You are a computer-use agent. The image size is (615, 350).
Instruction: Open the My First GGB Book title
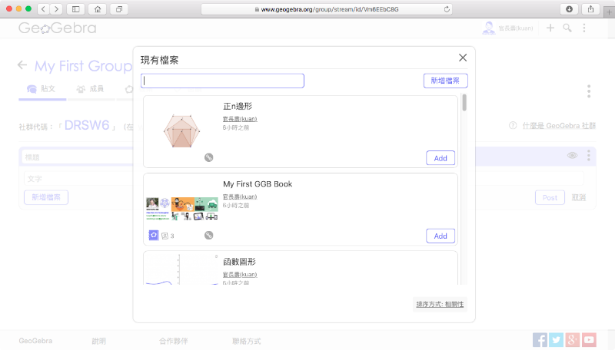pos(258,184)
